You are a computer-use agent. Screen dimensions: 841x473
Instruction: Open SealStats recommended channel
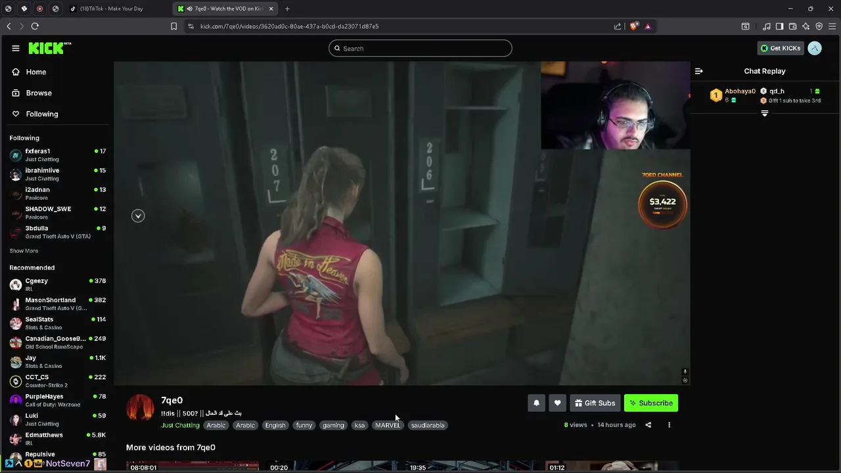(x=57, y=323)
